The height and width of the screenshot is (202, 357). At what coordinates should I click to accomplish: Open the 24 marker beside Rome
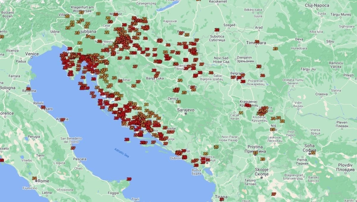[34, 178]
